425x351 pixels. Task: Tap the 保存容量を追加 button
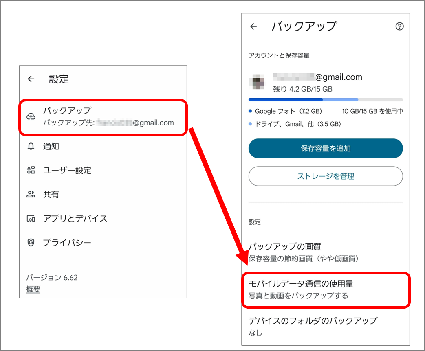pos(326,148)
